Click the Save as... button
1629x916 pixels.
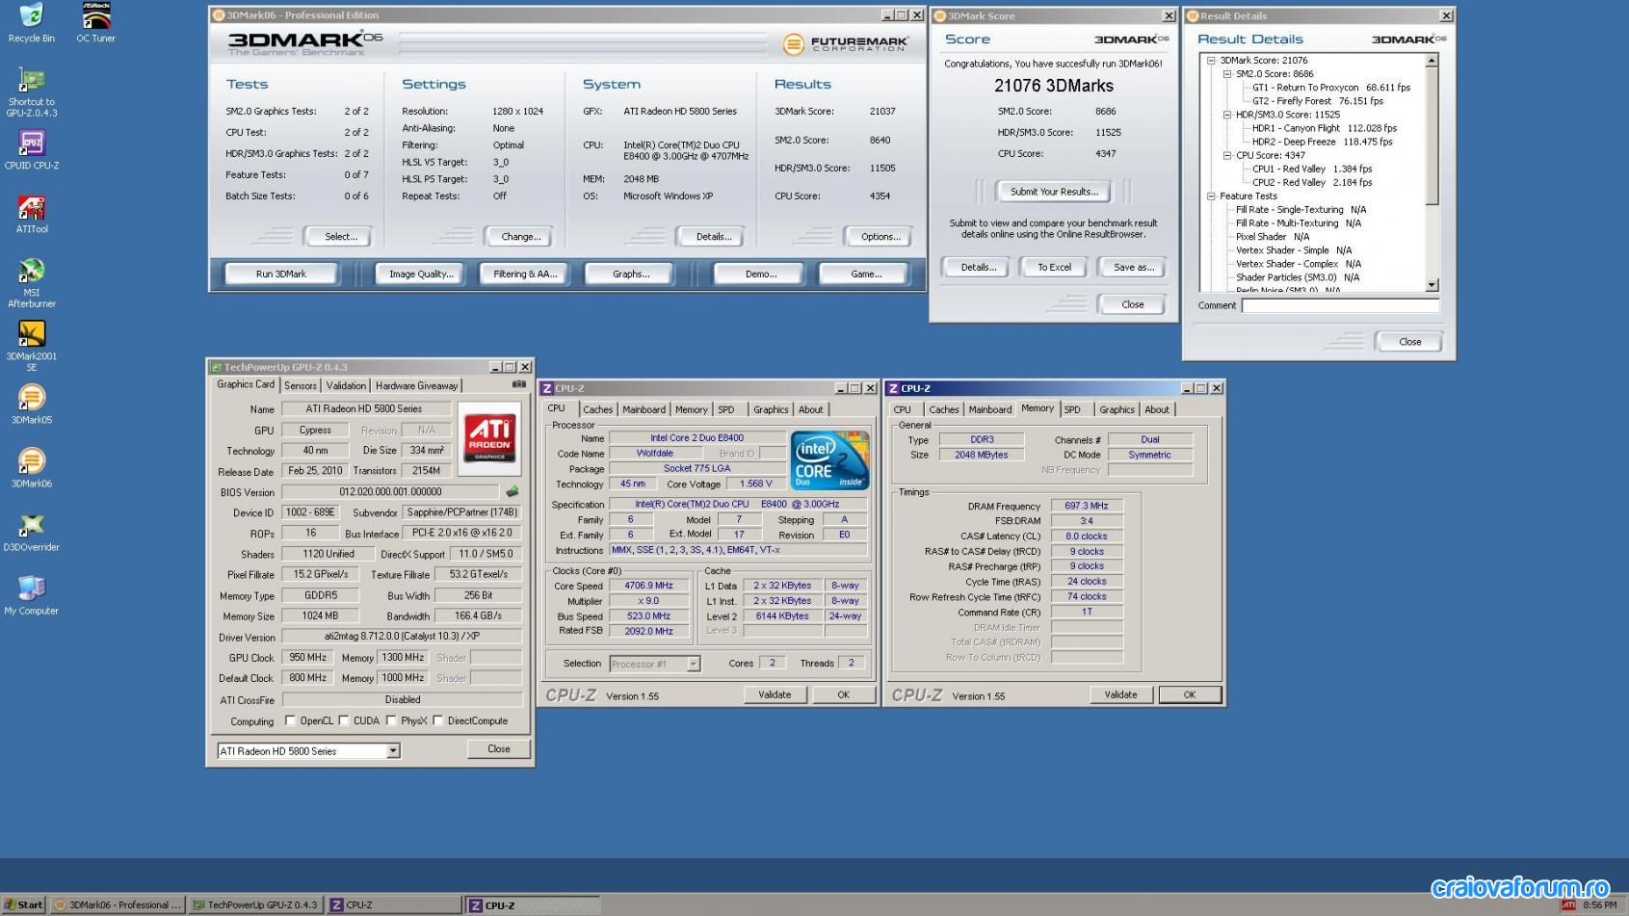(x=1133, y=268)
